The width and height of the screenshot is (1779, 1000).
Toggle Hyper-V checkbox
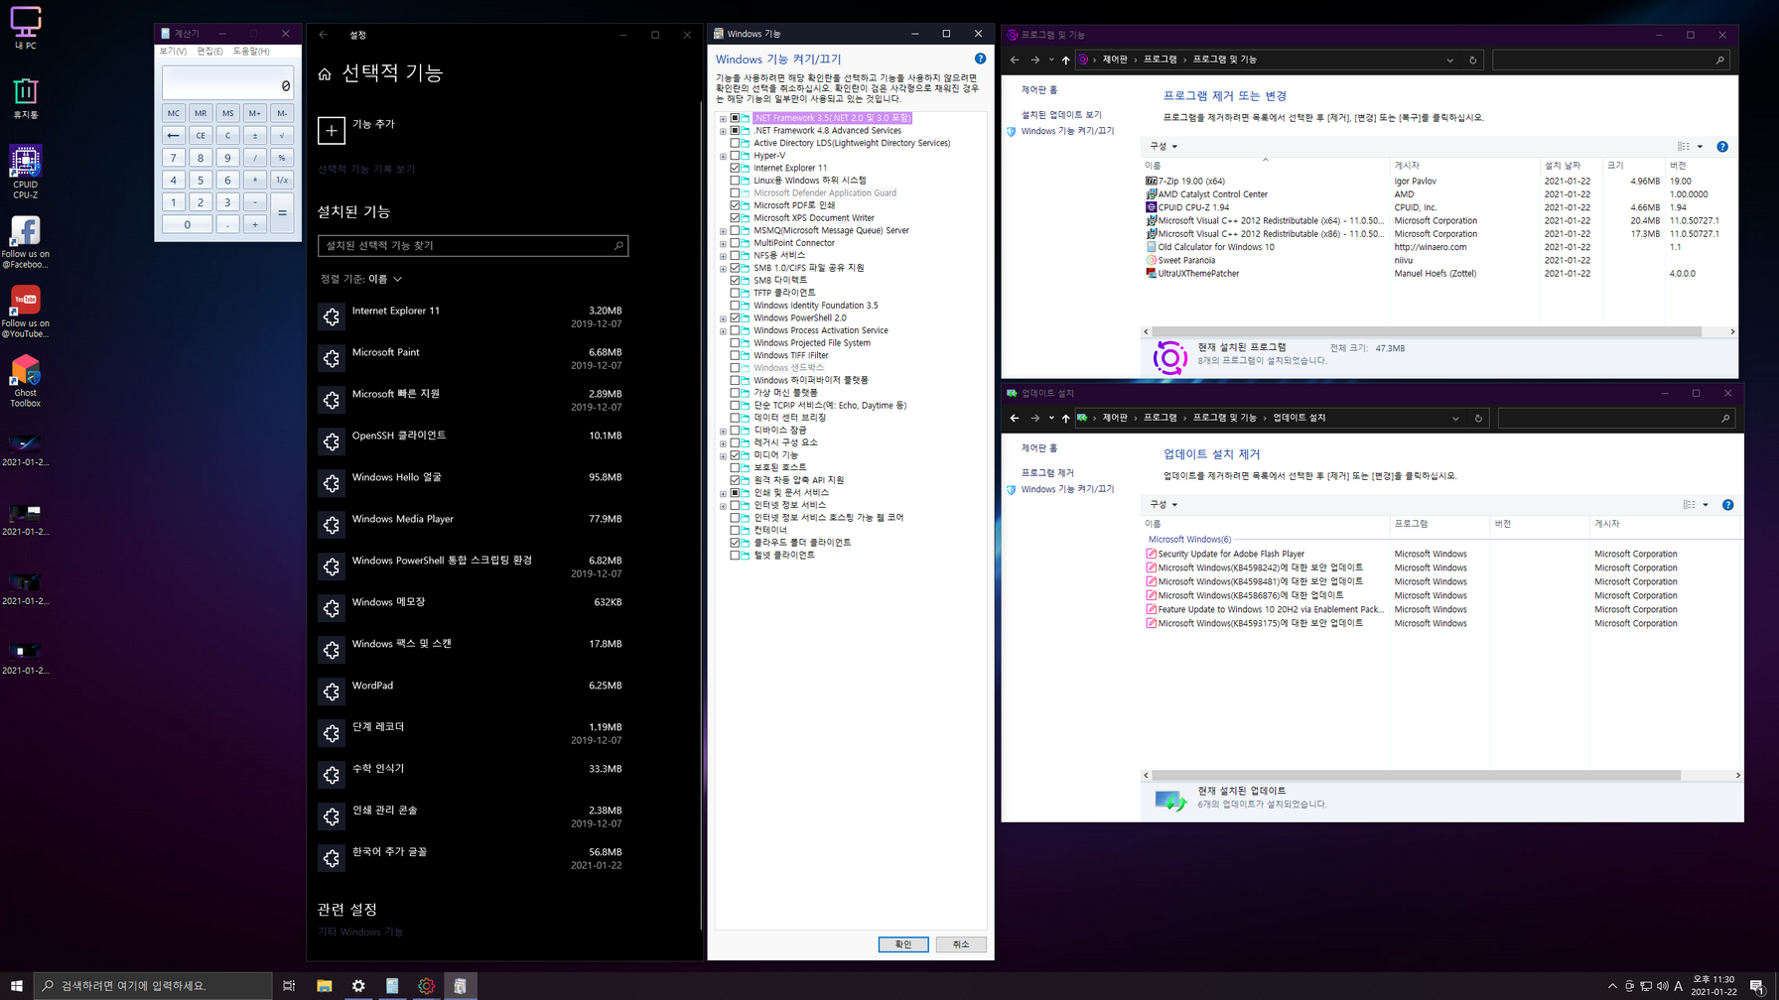(735, 156)
